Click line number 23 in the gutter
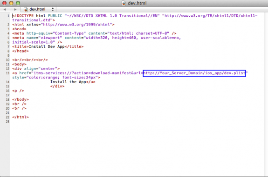Viewport: 268px width, 177px height. [x=7, y=122]
